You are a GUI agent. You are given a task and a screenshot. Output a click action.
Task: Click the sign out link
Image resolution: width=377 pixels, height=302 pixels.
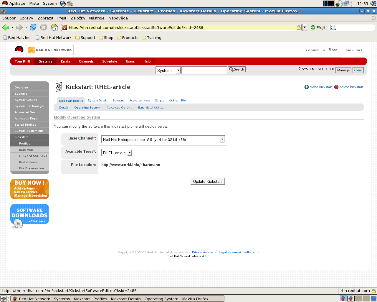(x=354, y=50)
